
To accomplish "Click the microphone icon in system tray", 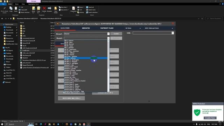I will click(x=197, y=124).
